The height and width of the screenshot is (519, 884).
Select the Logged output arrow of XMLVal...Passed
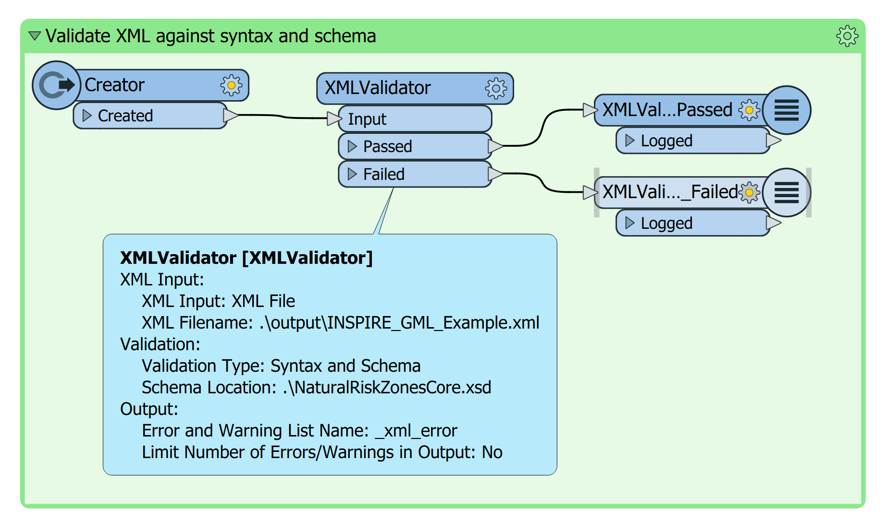(x=773, y=140)
